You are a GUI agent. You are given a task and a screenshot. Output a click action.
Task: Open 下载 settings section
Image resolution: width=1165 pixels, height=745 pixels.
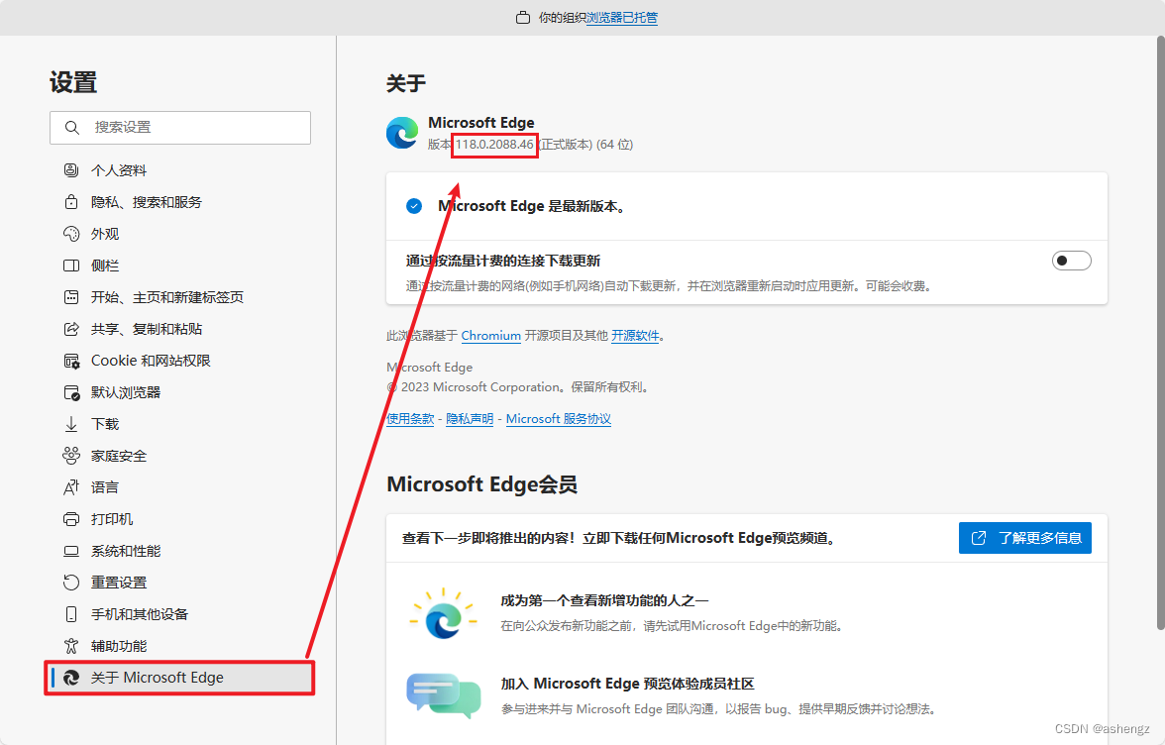tap(105, 424)
